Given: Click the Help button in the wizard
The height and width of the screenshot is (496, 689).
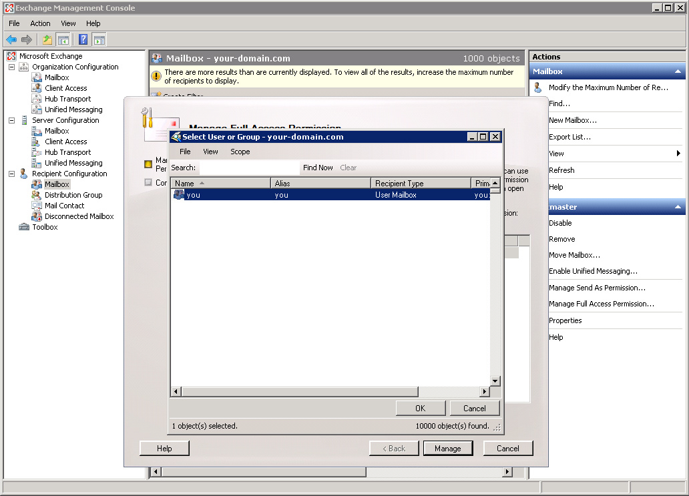Looking at the screenshot, I should coord(164,448).
